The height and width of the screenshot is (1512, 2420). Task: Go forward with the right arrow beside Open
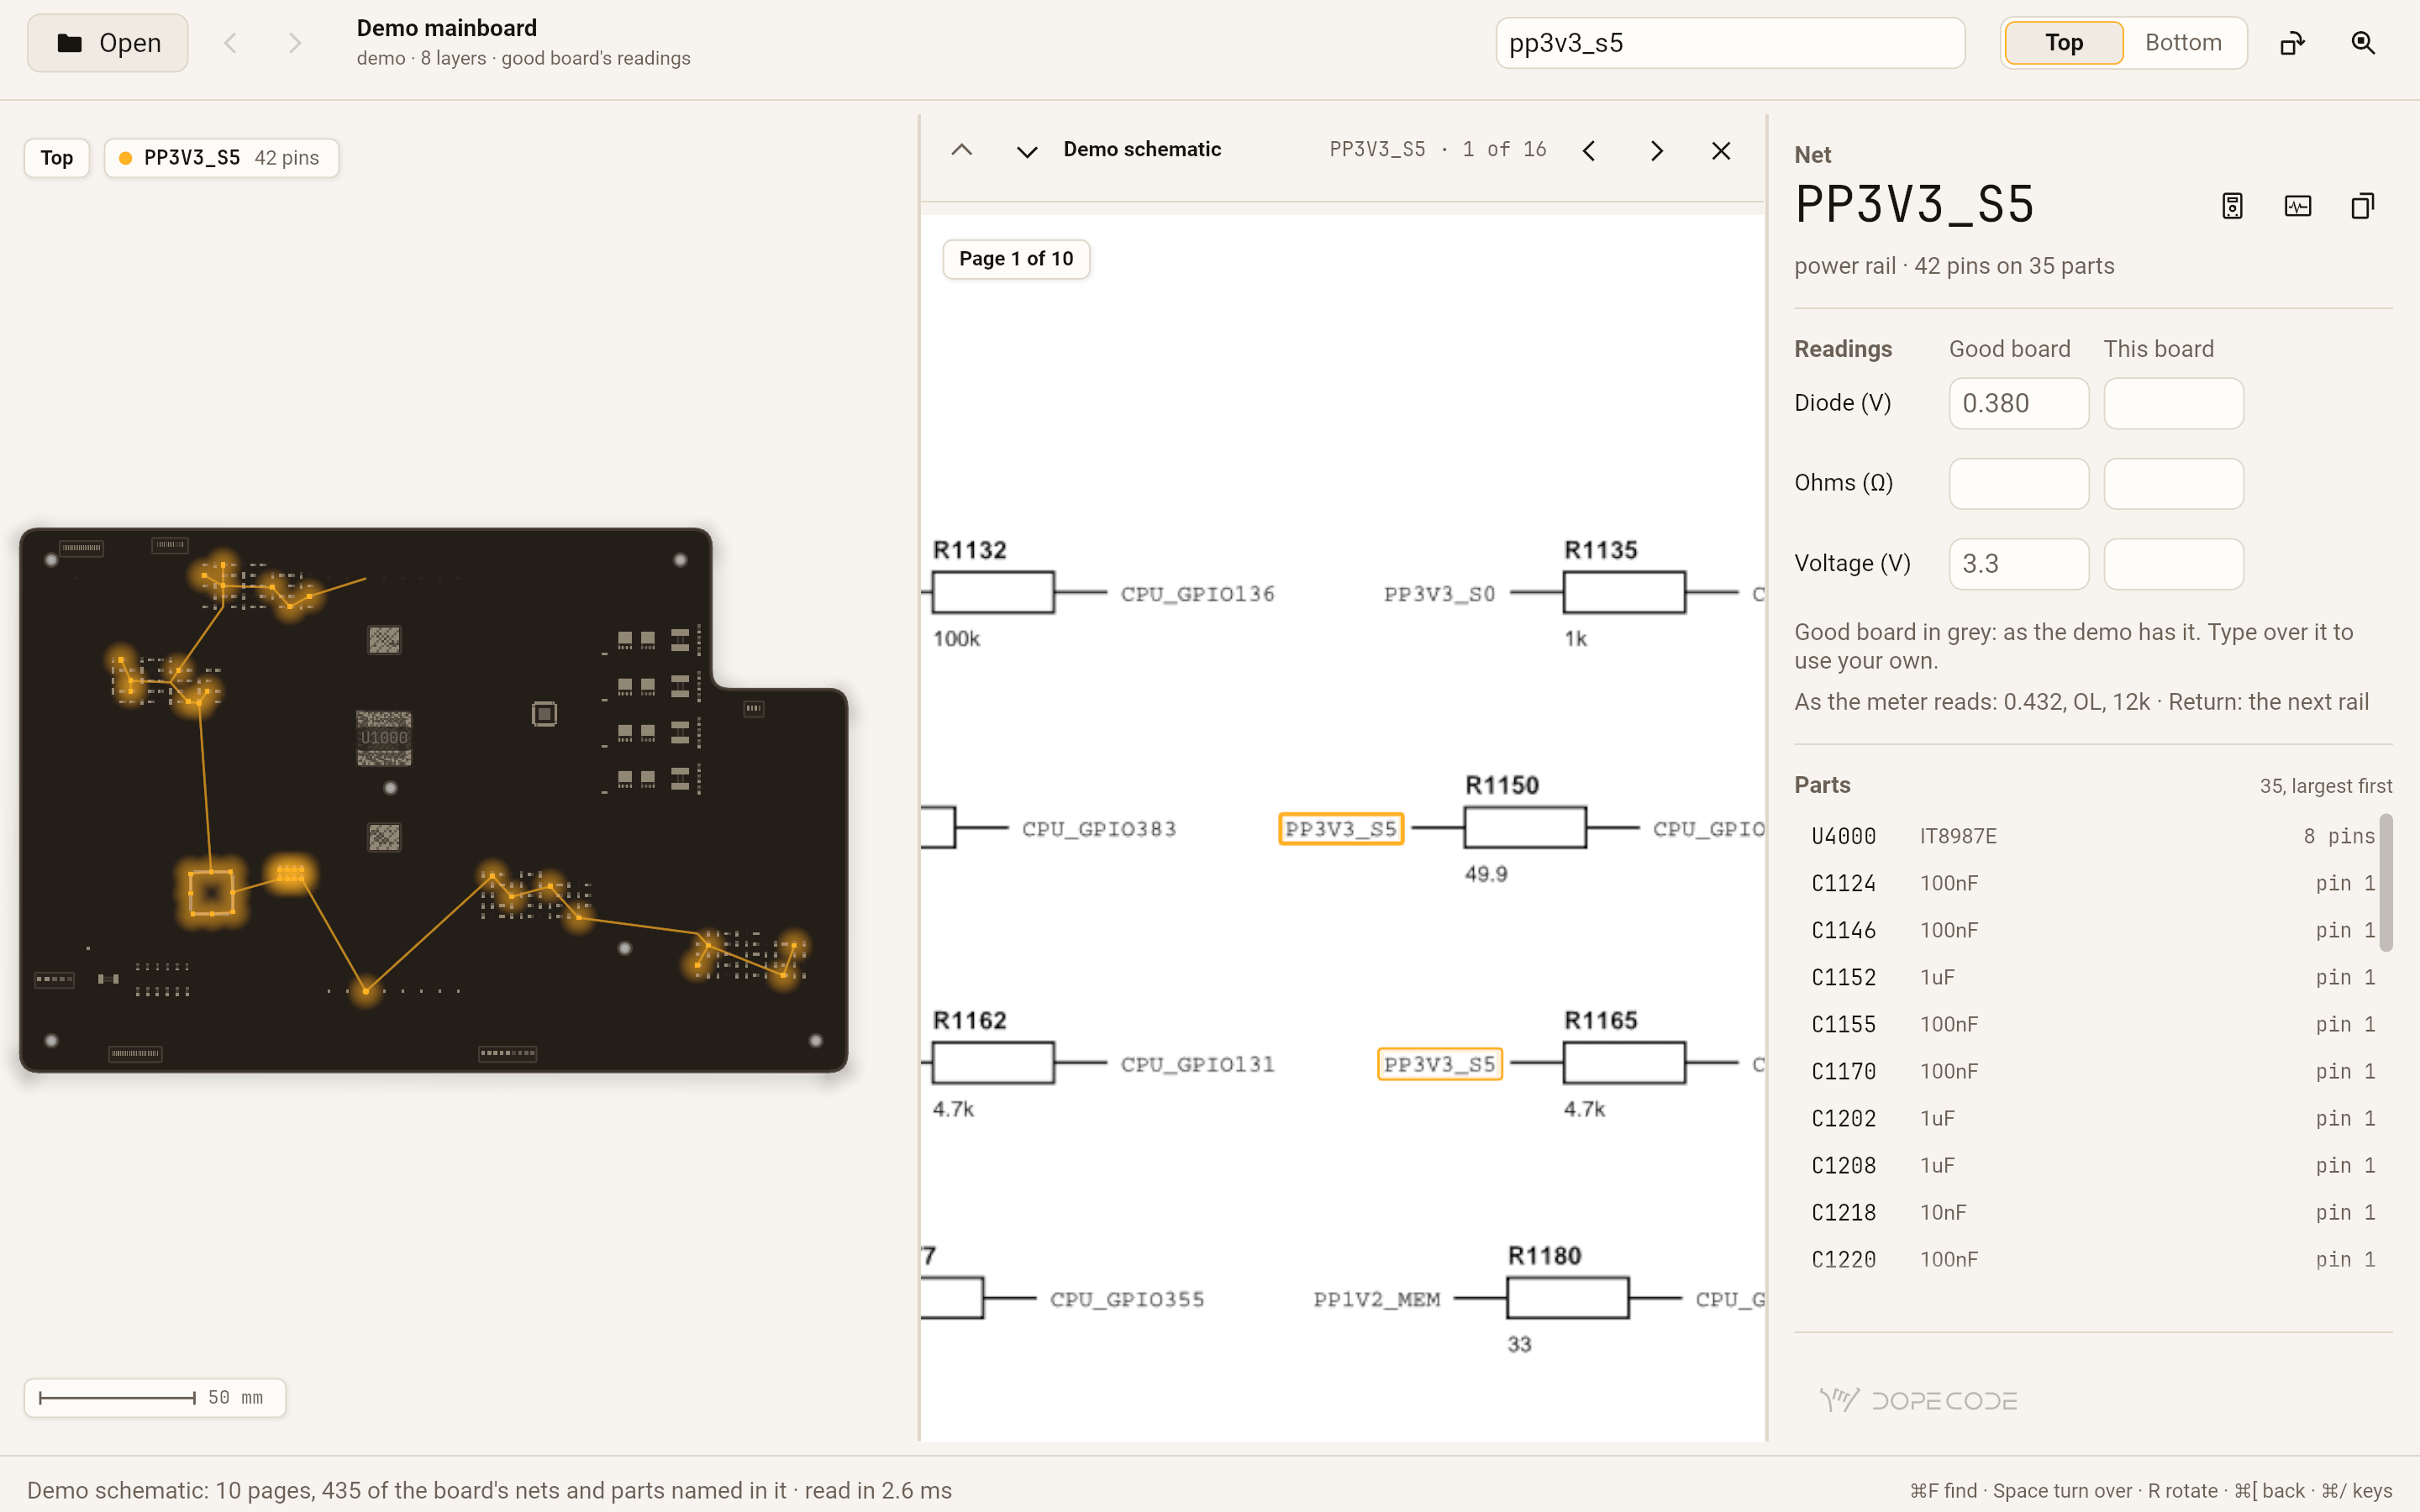click(294, 43)
